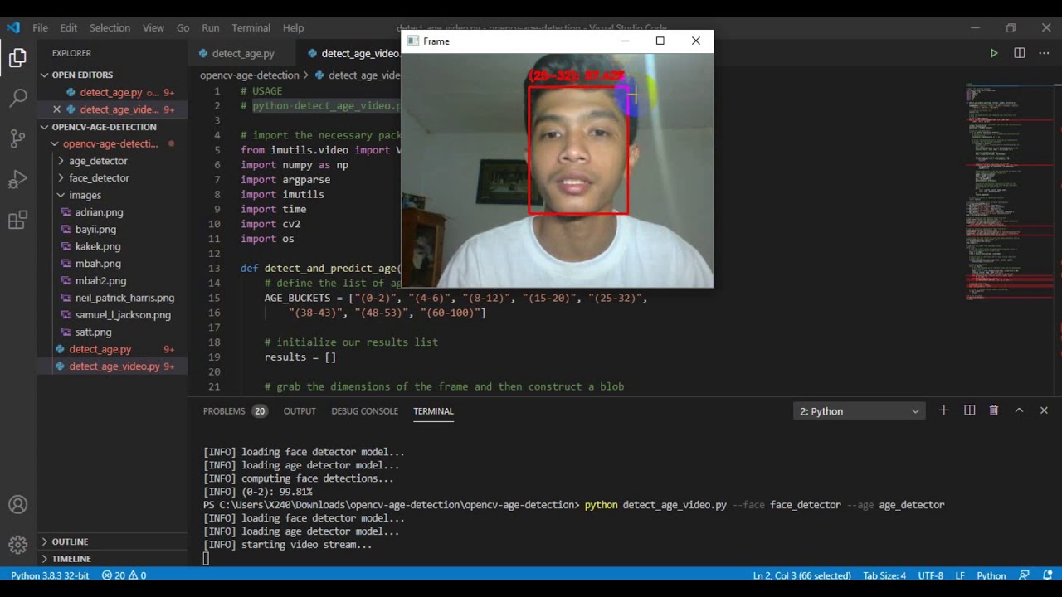Kill the terminal with trash icon
Screen dimensions: 1062x597
[994, 410]
